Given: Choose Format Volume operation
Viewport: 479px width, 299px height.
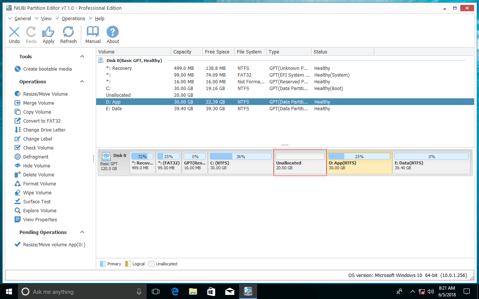Looking at the screenshot, I should pyautogui.click(x=35, y=184).
